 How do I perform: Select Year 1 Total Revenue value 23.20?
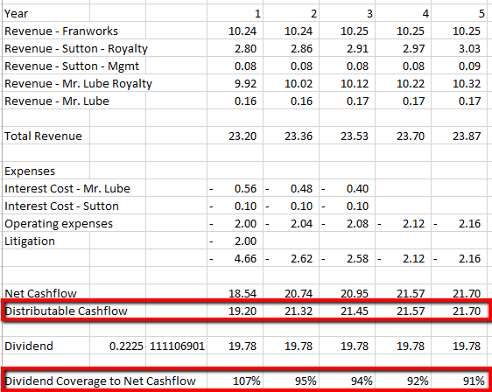(235, 136)
